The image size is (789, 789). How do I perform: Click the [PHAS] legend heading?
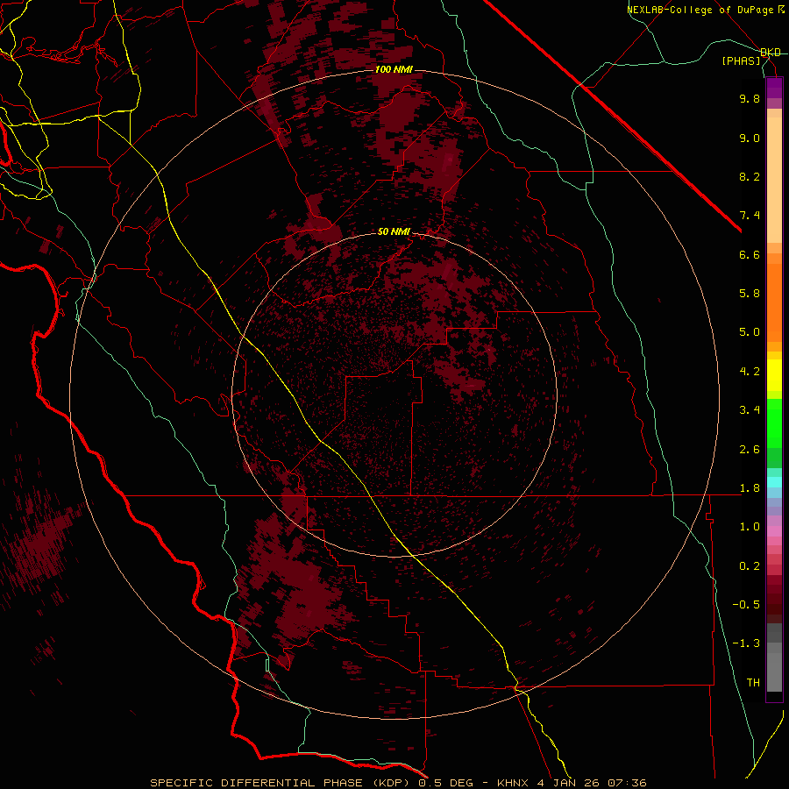pos(742,61)
